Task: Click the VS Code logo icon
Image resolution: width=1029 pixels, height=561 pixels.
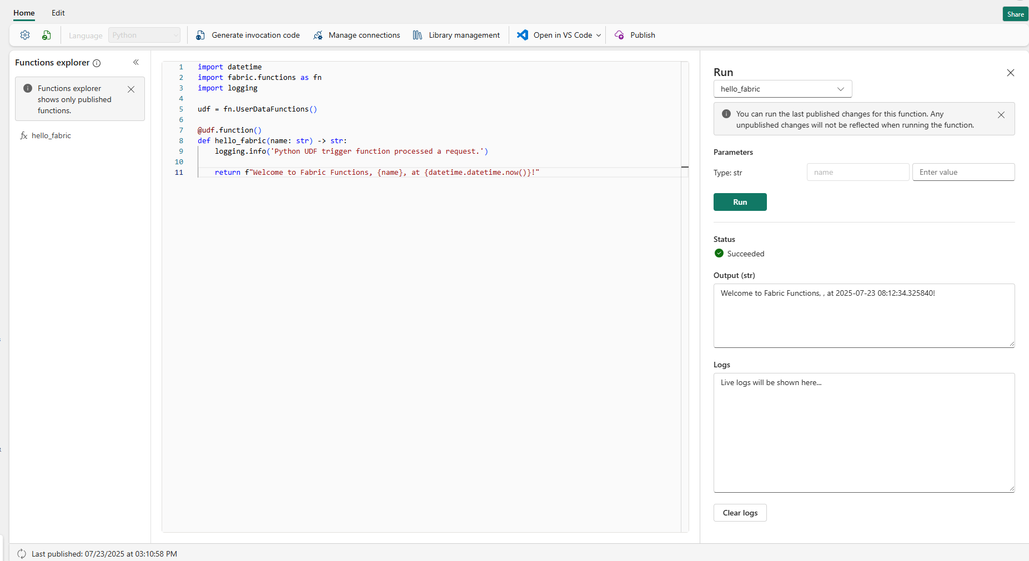Action: (x=523, y=35)
